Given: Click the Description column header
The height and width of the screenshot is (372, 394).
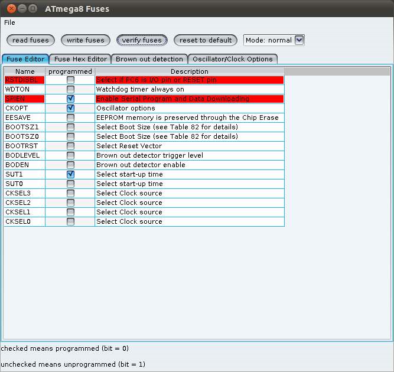Looking at the screenshot, I should (x=190, y=71).
